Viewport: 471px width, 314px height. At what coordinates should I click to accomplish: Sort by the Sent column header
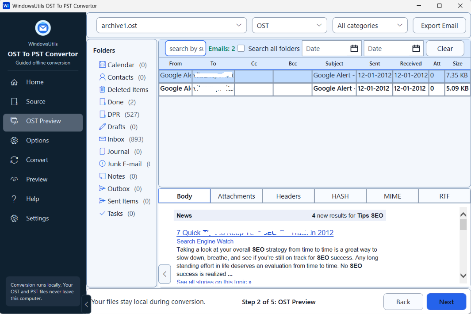375,63
